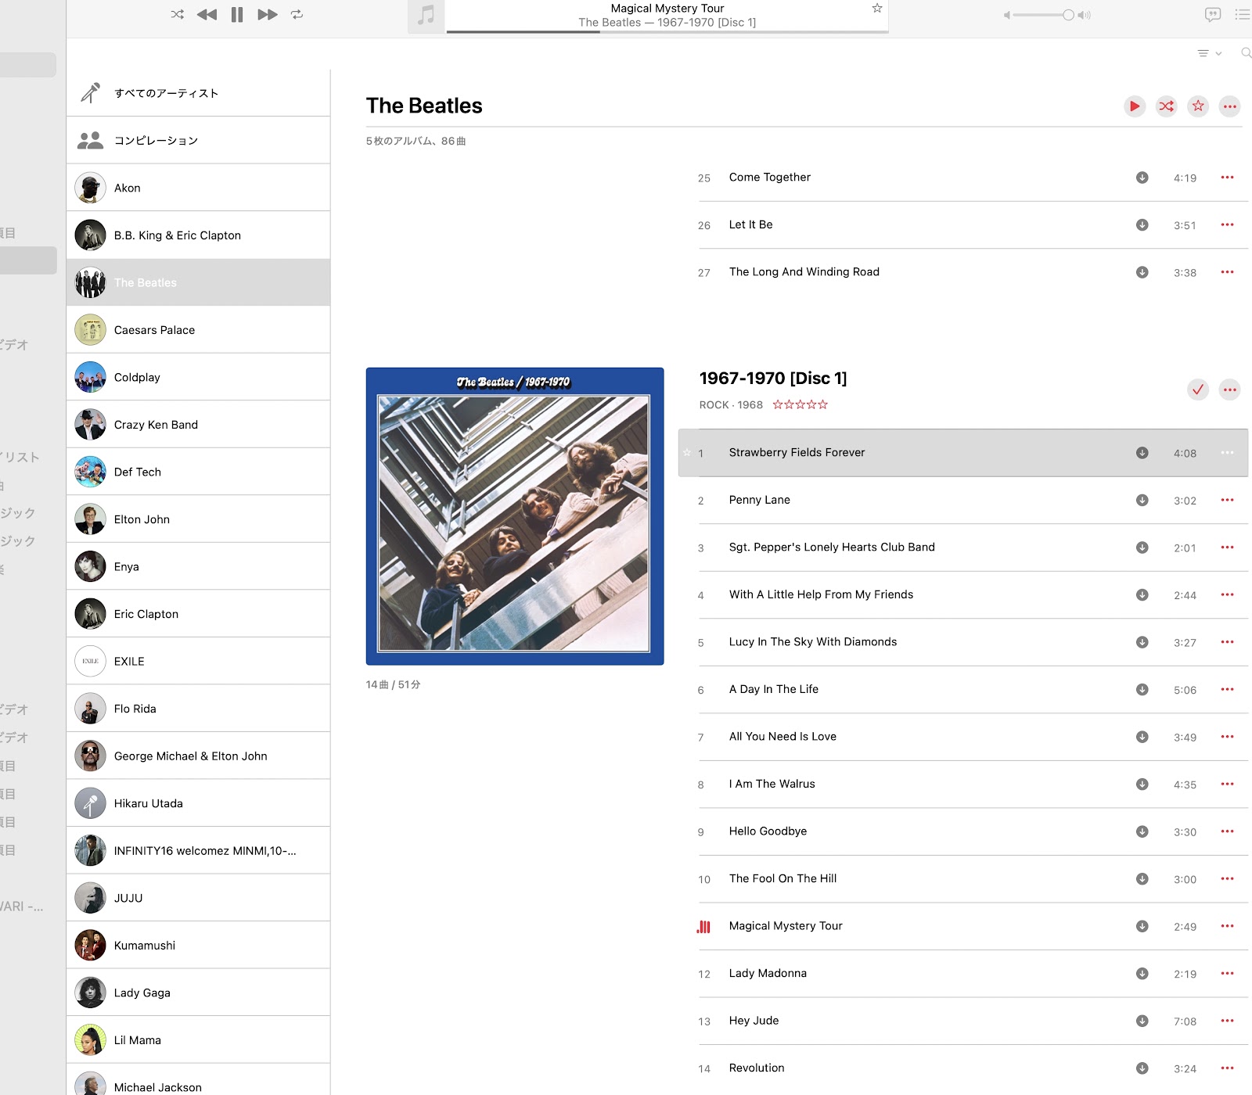Image resolution: width=1252 pixels, height=1095 pixels.
Task: Open more options for With A Little Help
Action: (x=1227, y=594)
